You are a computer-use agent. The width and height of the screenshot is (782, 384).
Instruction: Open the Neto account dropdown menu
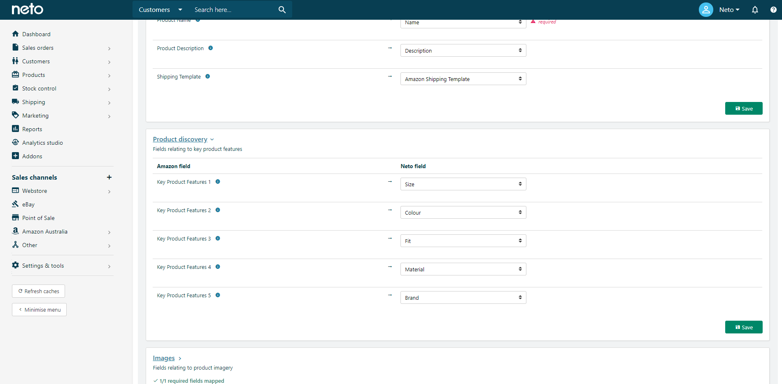click(729, 9)
